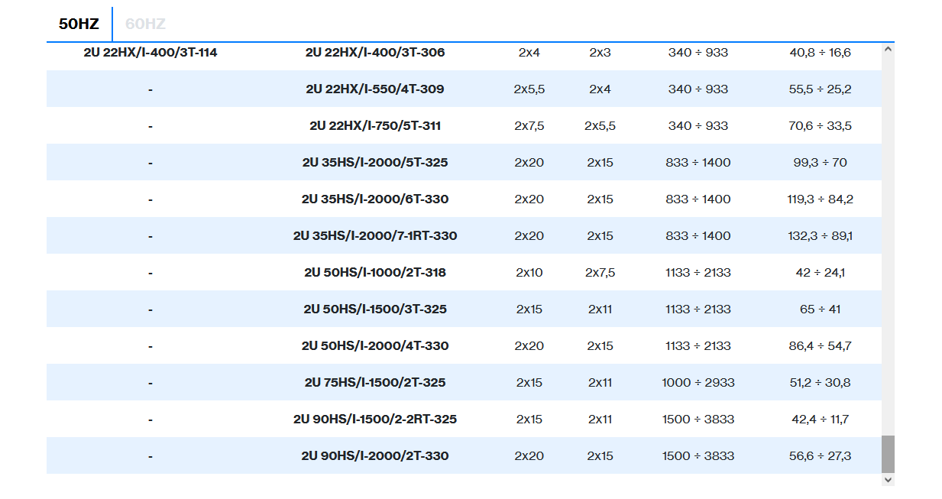Viewport: 942px width, 499px height.
Task: Choose model 2U 50HS/I-2000/4T-330
Action: (375, 346)
